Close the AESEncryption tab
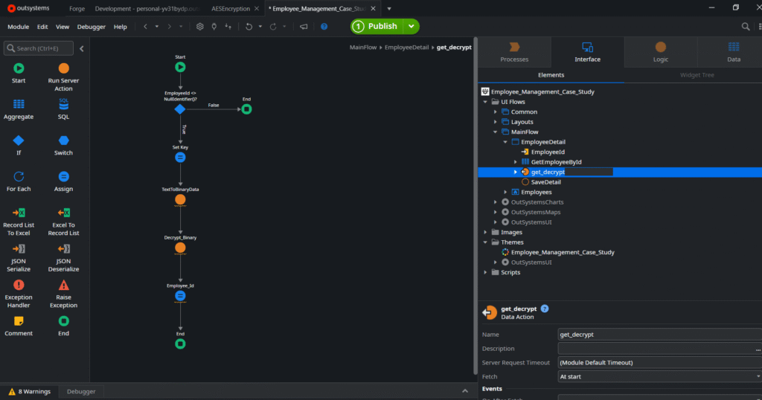This screenshot has height=400, width=762. 257,9
